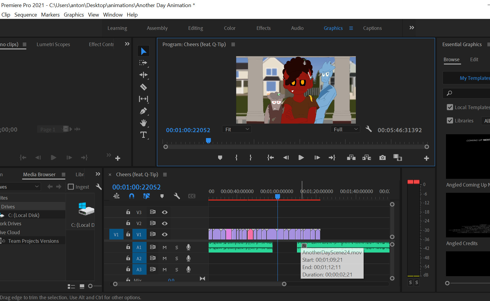490x301 pixels.
Task: Select the Slip tool
Action: tap(143, 99)
